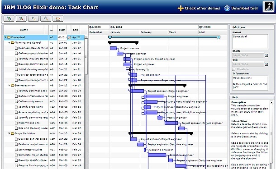Toggle the Milestone checkbox
Image resolution: width=276 pixels, height=169 pixels.
pyautogui.click(x=234, y=69)
